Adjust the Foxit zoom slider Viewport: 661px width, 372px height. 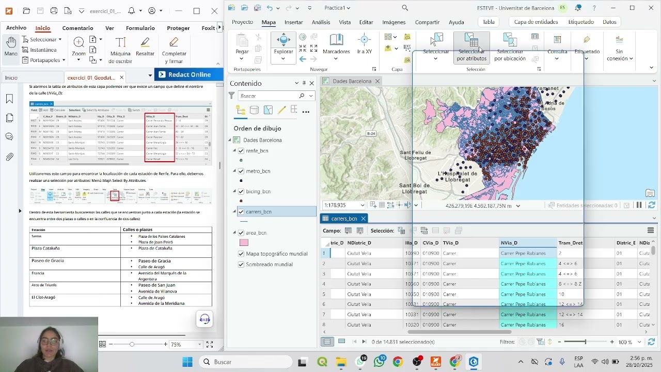point(132,344)
